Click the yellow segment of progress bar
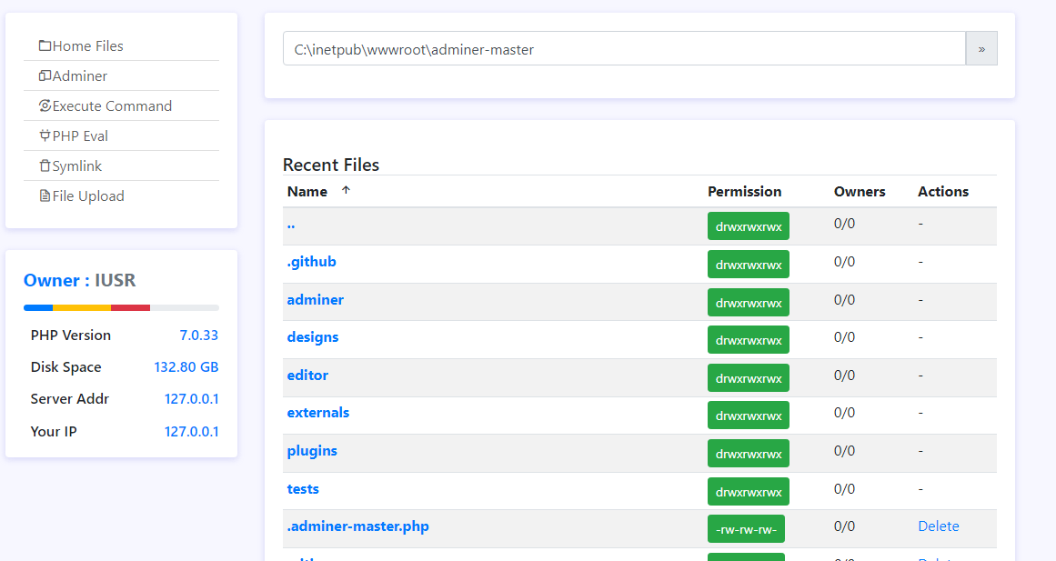 (82, 307)
